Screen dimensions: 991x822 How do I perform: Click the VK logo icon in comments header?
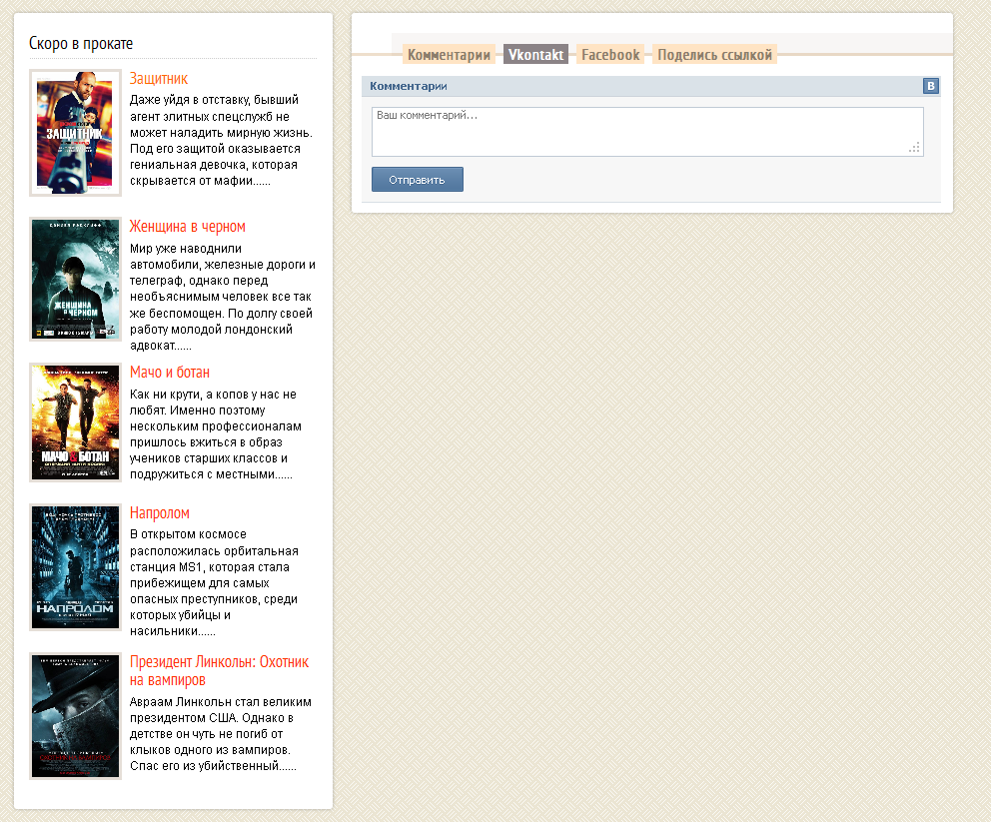point(931,86)
